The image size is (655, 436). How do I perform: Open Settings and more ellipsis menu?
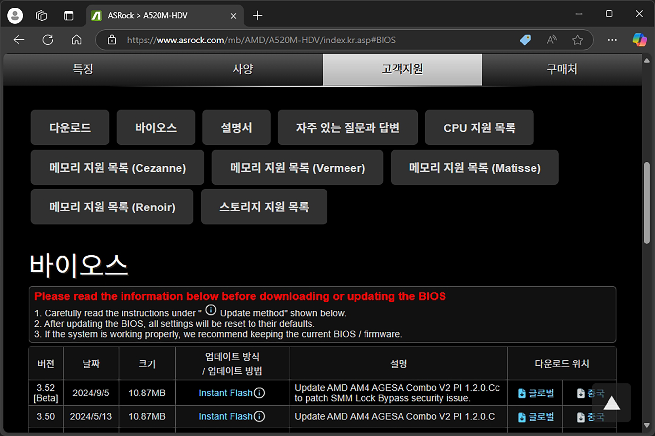tap(612, 40)
